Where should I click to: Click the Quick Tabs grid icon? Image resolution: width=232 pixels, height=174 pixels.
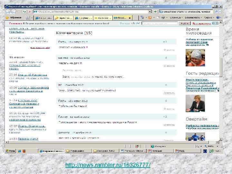(x=27, y=18)
